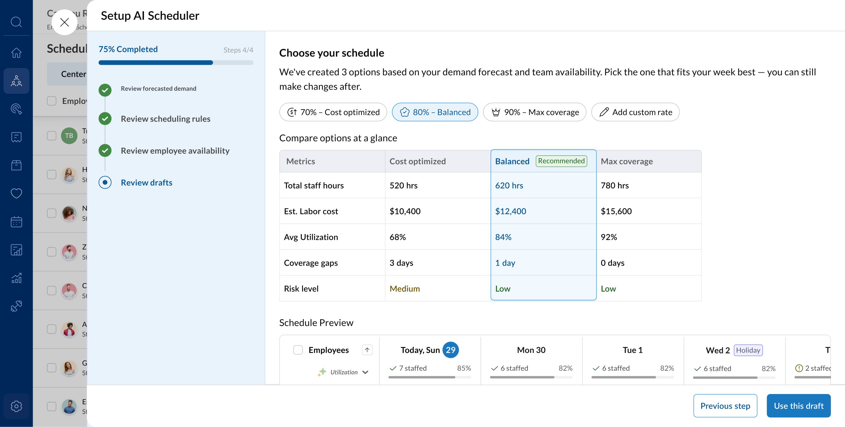Image resolution: width=845 pixels, height=427 pixels.
Task: Click the bar chart analytics sidebar icon
Action: click(16, 278)
